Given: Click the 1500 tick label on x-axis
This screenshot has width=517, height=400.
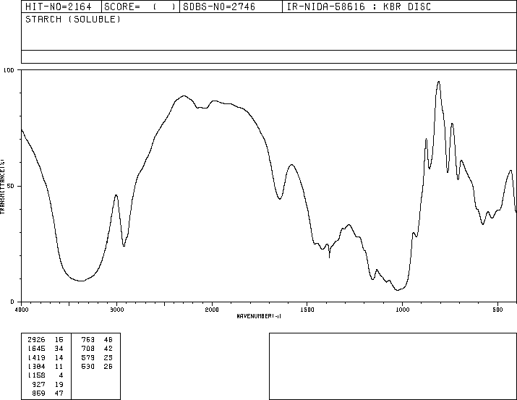Looking at the screenshot, I should 307,310.
